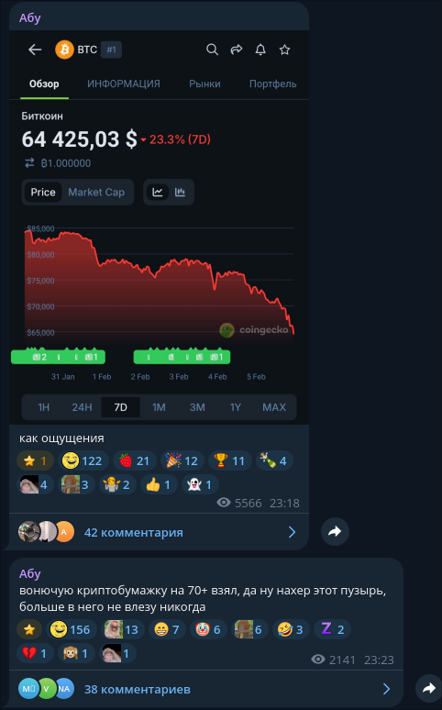Switch to the Рынки tab

coord(204,83)
